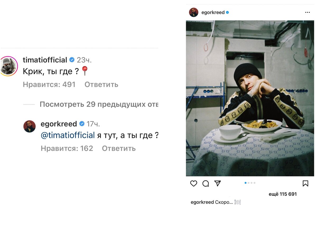Open the three-dot post options menu
The width and height of the screenshot is (317, 228).
307,12
